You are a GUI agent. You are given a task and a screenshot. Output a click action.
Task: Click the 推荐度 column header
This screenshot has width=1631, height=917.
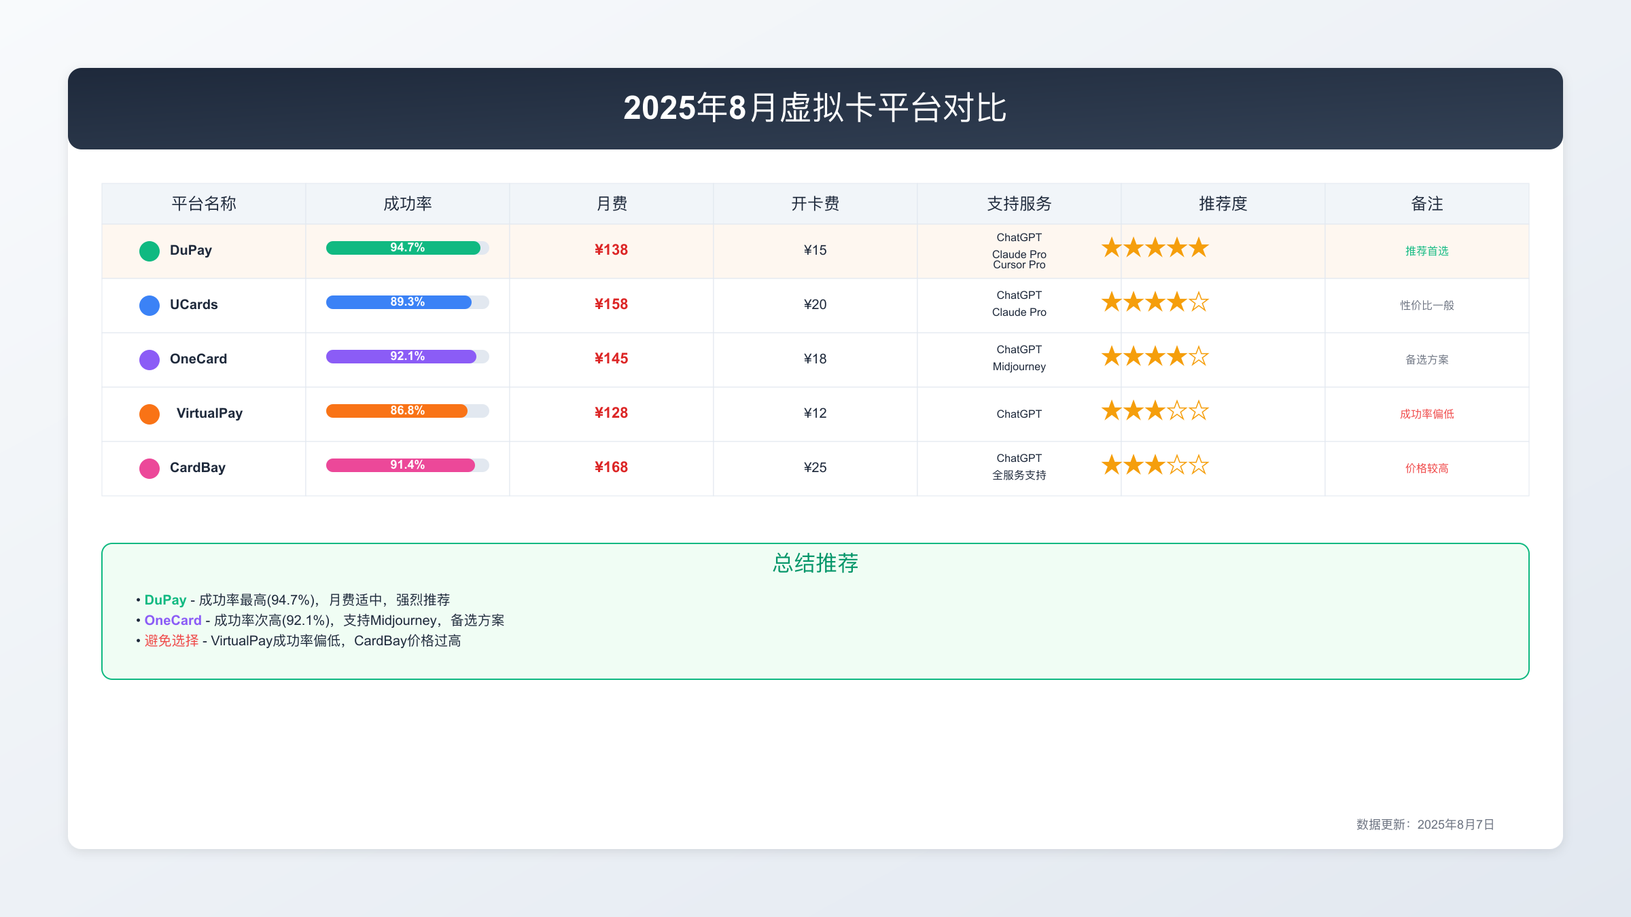tap(1223, 204)
